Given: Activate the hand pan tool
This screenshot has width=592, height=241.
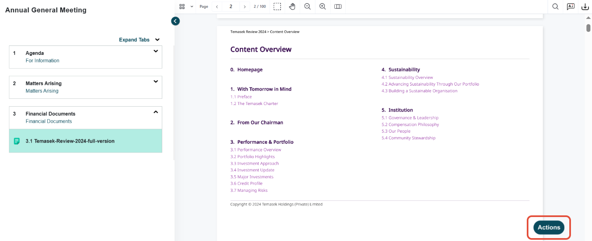Looking at the screenshot, I should [x=292, y=7].
